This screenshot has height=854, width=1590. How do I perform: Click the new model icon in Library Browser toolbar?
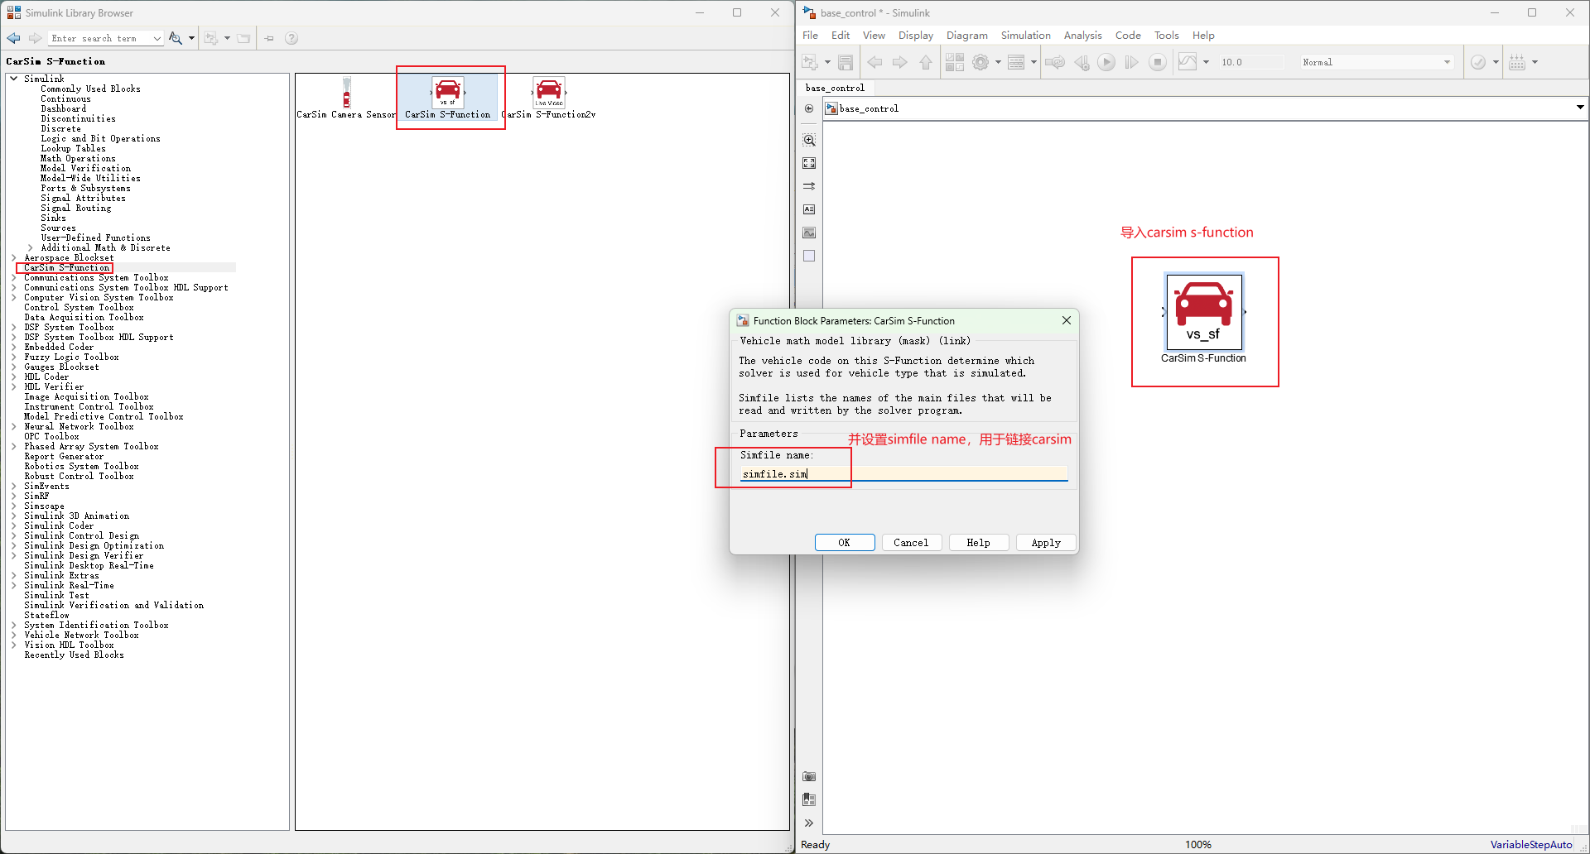click(x=212, y=38)
